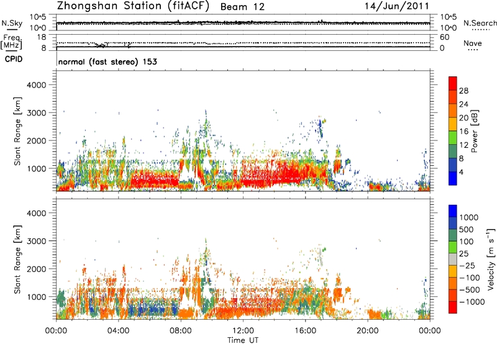Click the "04:00" time axis label
The image size is (497, 344).
(118, 331)
